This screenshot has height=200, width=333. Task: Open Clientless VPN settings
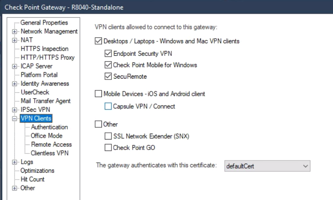(x=50, y=153)
